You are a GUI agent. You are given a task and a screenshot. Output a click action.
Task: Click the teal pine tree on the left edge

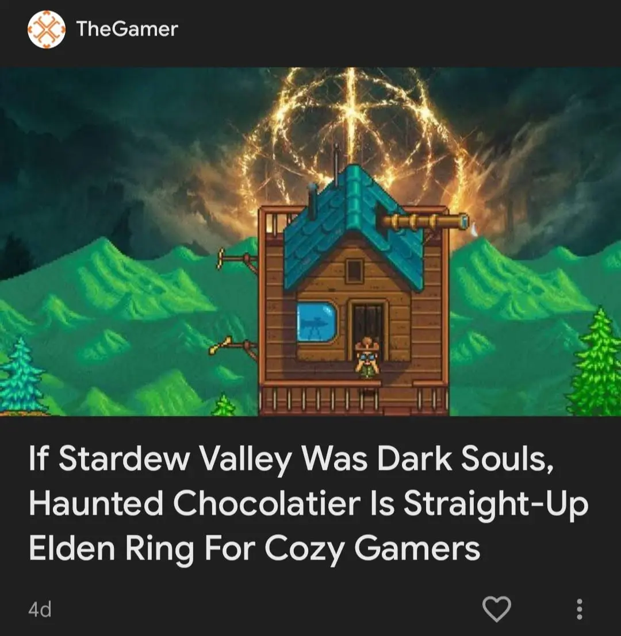click(20, 375)
